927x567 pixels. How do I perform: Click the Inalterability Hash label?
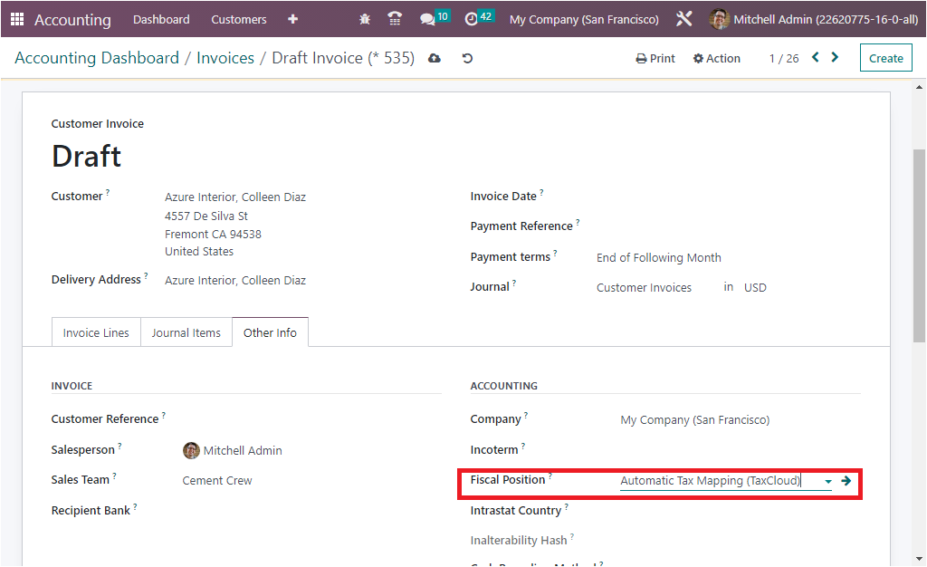point(519,541)
